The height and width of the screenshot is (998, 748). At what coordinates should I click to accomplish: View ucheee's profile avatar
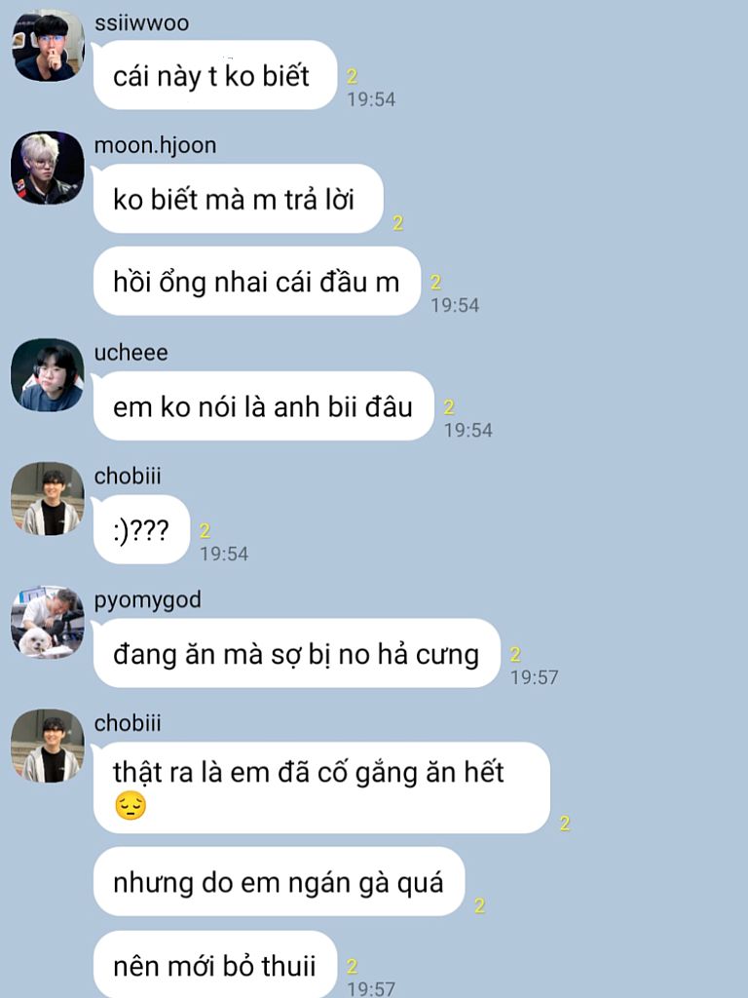pos(48,375)
